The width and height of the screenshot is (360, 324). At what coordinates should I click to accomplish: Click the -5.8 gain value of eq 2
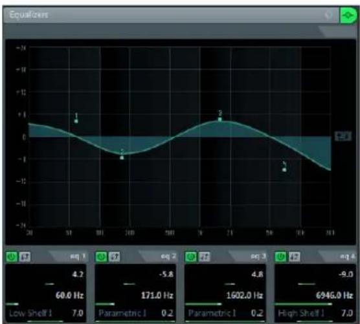pos(166,274)
